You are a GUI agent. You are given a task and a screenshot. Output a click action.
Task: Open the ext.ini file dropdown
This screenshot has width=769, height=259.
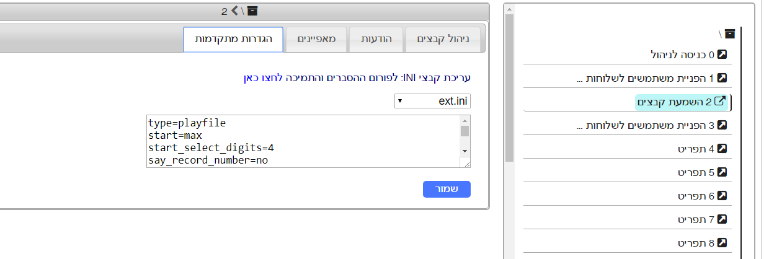[x=432, y=101]
